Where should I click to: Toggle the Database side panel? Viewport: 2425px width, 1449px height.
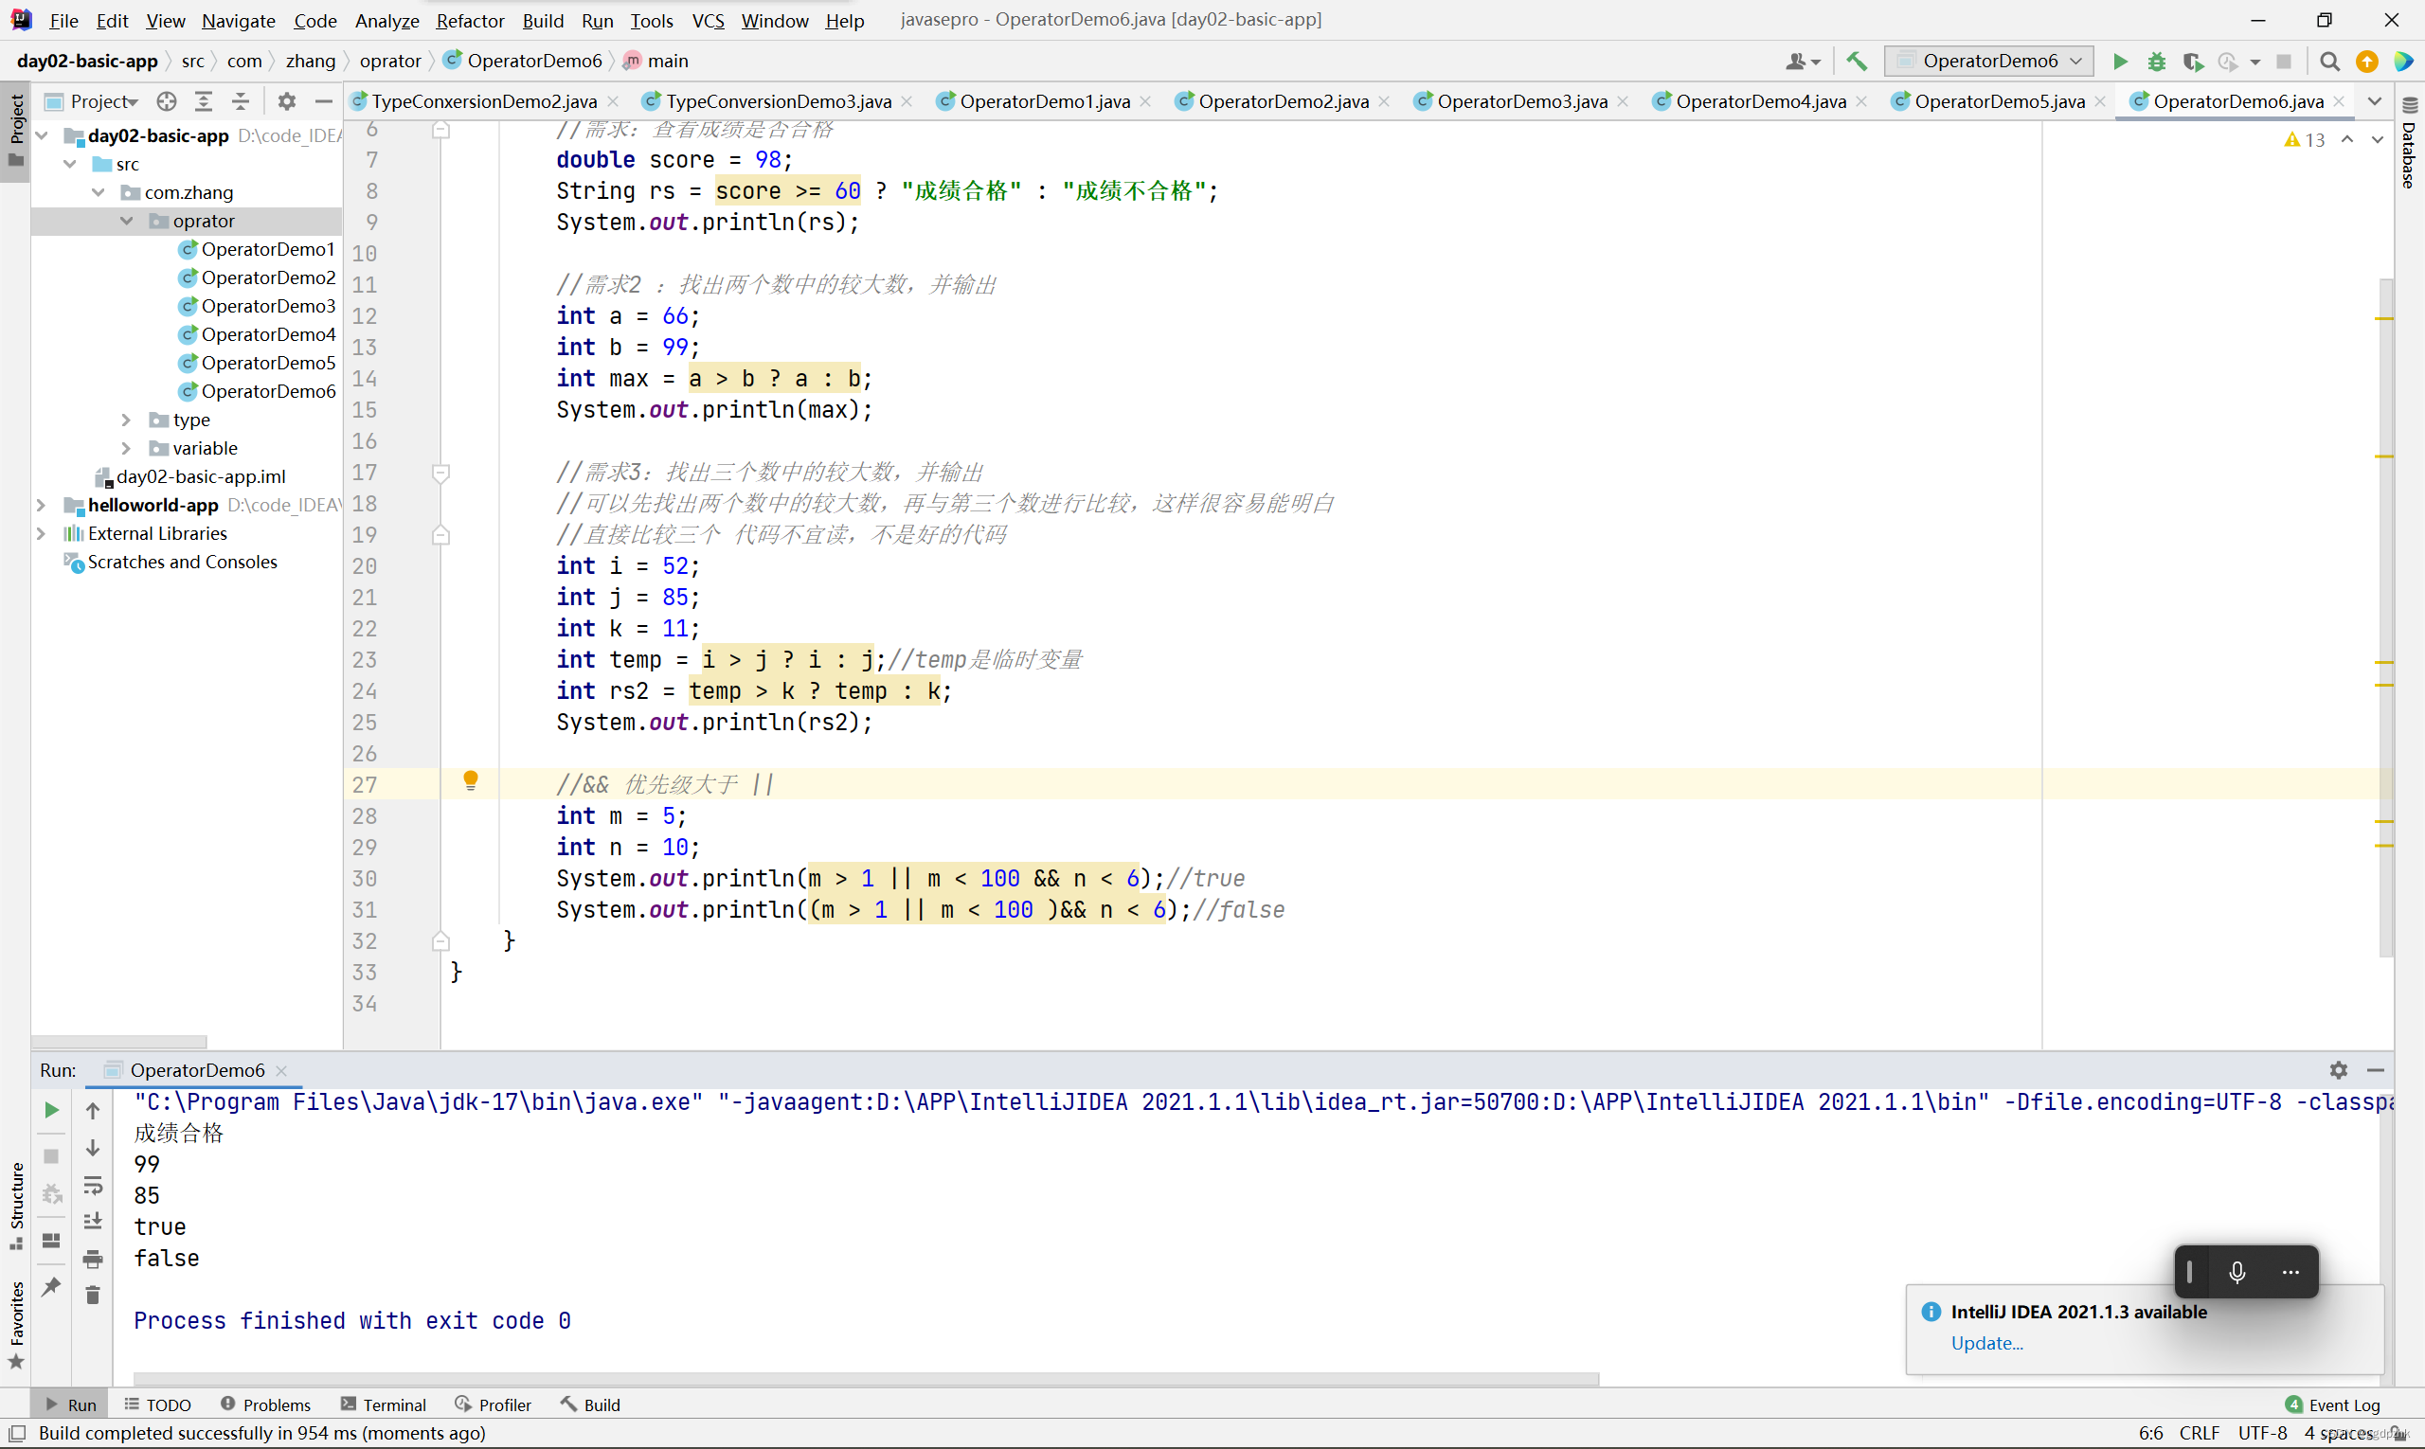2410,144
